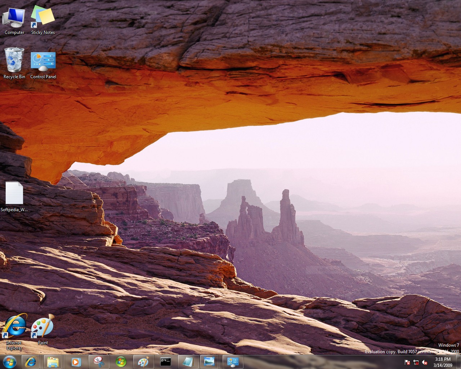This screenshot has height=369, width=461.
Task: Launch Internet Explorer from the taskbar
Action: point(31,362)
